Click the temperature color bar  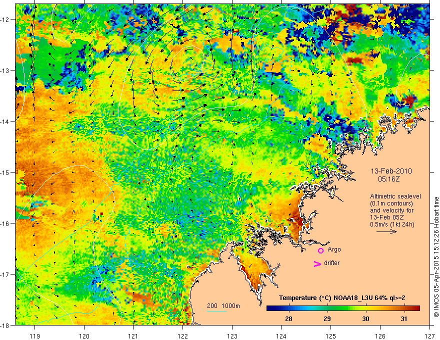pyautogui.click(x=343, y=308)
